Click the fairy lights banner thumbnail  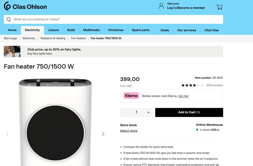point(12,52)
